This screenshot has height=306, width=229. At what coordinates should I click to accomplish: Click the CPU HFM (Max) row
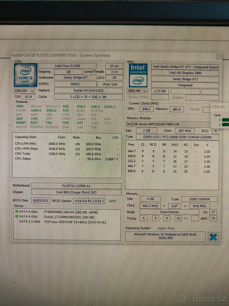(x=67, y=149)
